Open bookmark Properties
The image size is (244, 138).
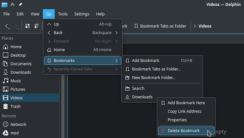pyautogui.click(x=186, y=120)
